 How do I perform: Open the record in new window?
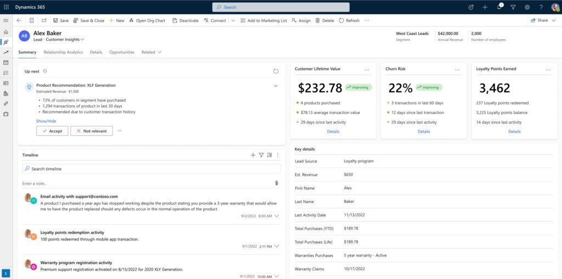coord(44,20)
